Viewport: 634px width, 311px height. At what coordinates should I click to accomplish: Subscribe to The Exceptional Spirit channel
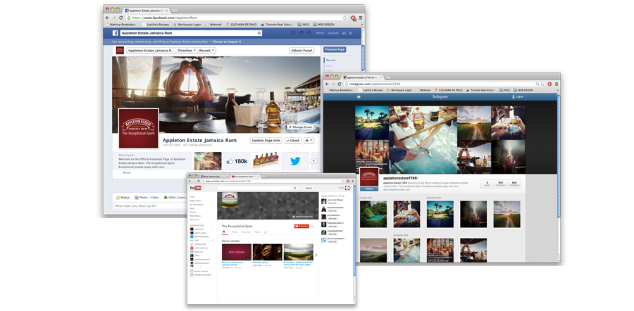pos(303,226)
